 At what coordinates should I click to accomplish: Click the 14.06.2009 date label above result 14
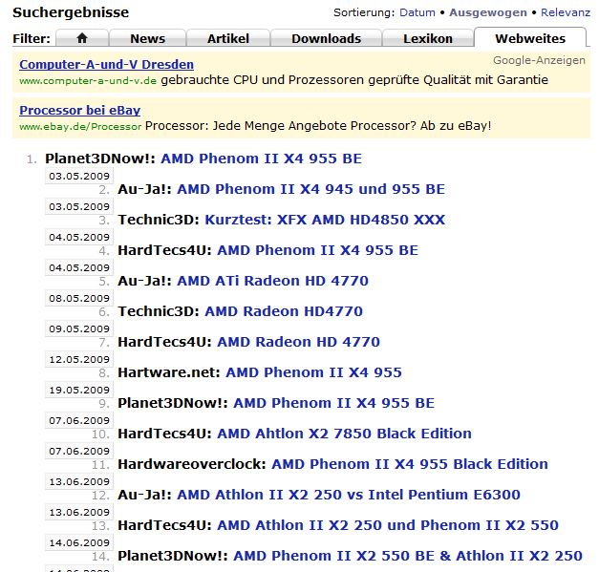[79, 542]
